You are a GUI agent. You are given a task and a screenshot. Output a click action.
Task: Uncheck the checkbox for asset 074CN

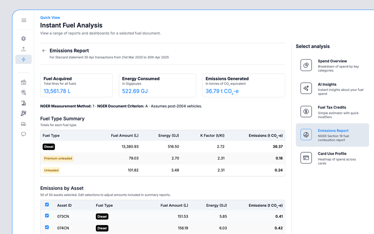coord(47,228)
